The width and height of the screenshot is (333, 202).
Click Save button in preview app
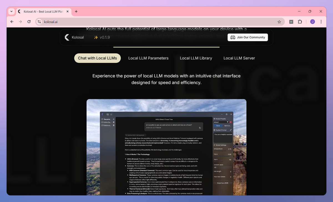218,126
